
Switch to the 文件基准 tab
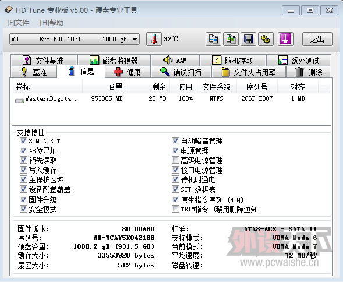44,60
